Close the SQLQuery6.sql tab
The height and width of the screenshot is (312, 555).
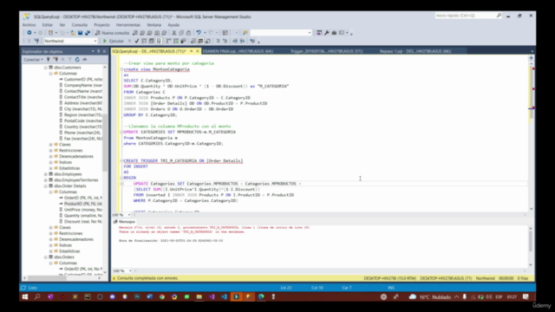pyautogui.click(x=198, y=51)
